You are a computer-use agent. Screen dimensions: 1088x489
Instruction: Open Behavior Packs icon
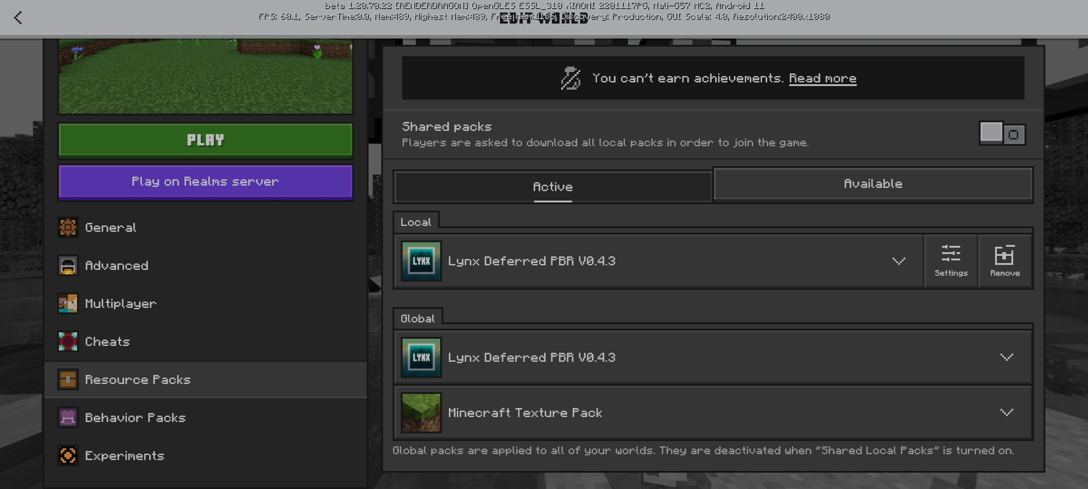(68, 417)
